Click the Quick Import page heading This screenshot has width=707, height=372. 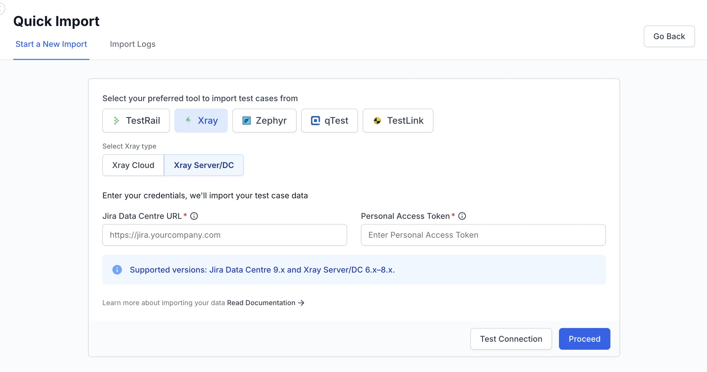pos(56,21)
